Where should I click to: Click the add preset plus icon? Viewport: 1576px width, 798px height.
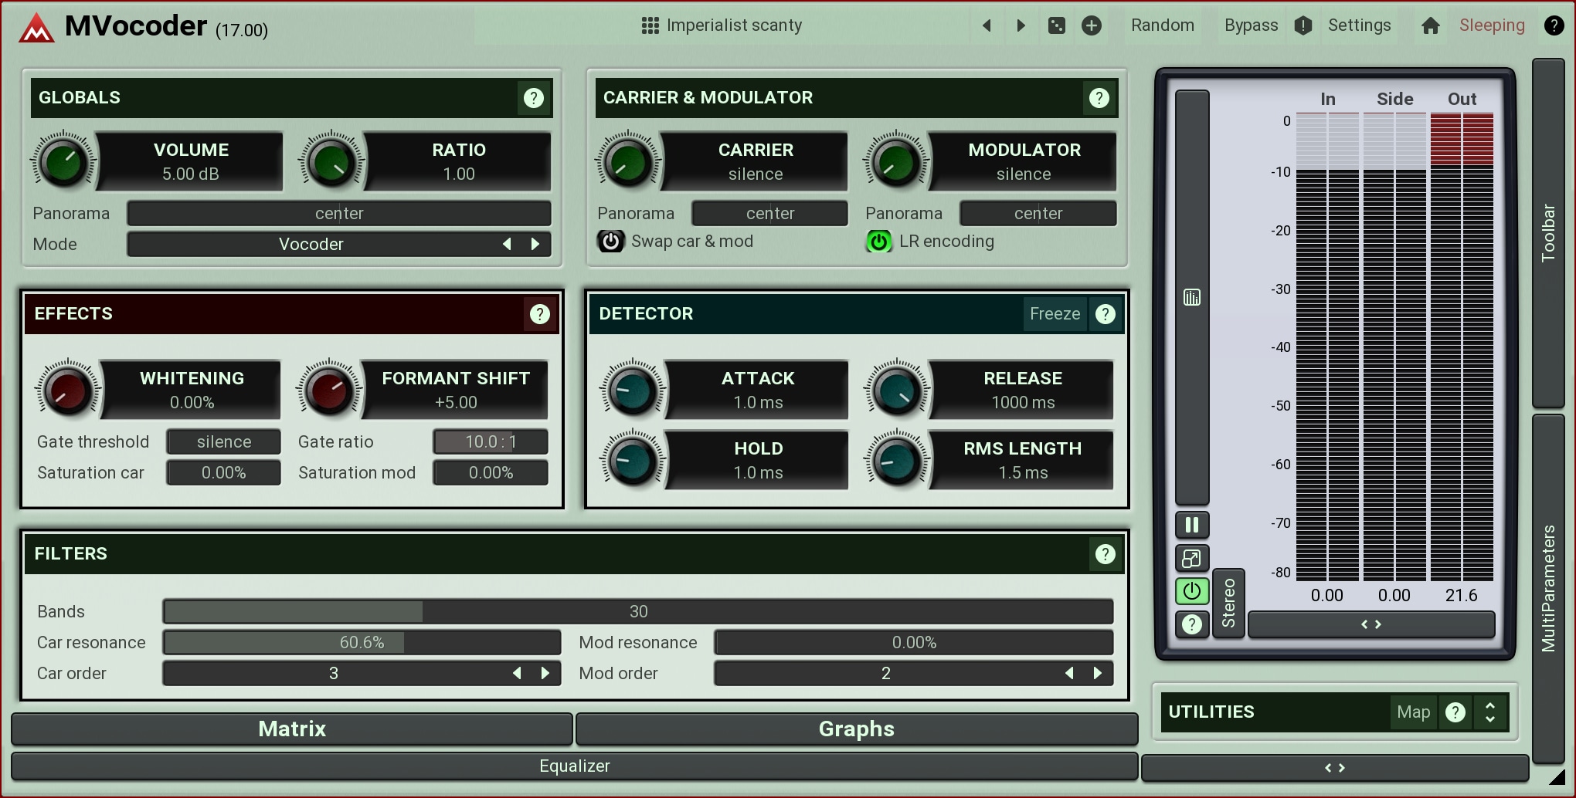click(1091, 25)
